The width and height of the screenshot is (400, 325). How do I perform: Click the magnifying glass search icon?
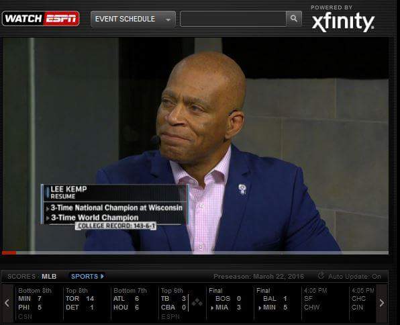pyautogui.click(x=294, y=19)
